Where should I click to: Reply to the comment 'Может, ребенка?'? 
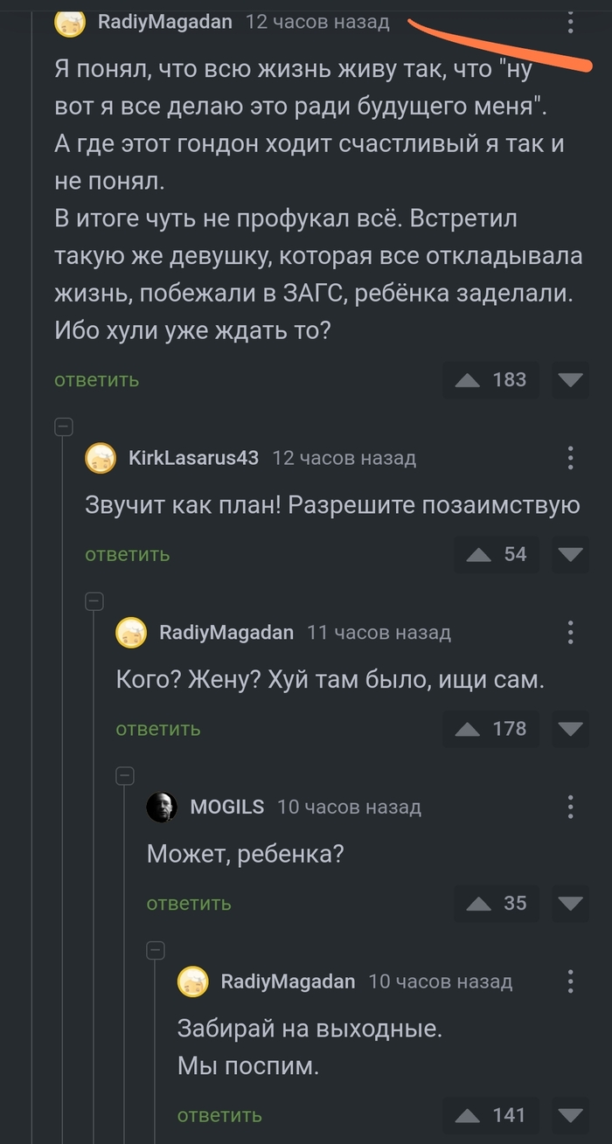pos(189,904)
